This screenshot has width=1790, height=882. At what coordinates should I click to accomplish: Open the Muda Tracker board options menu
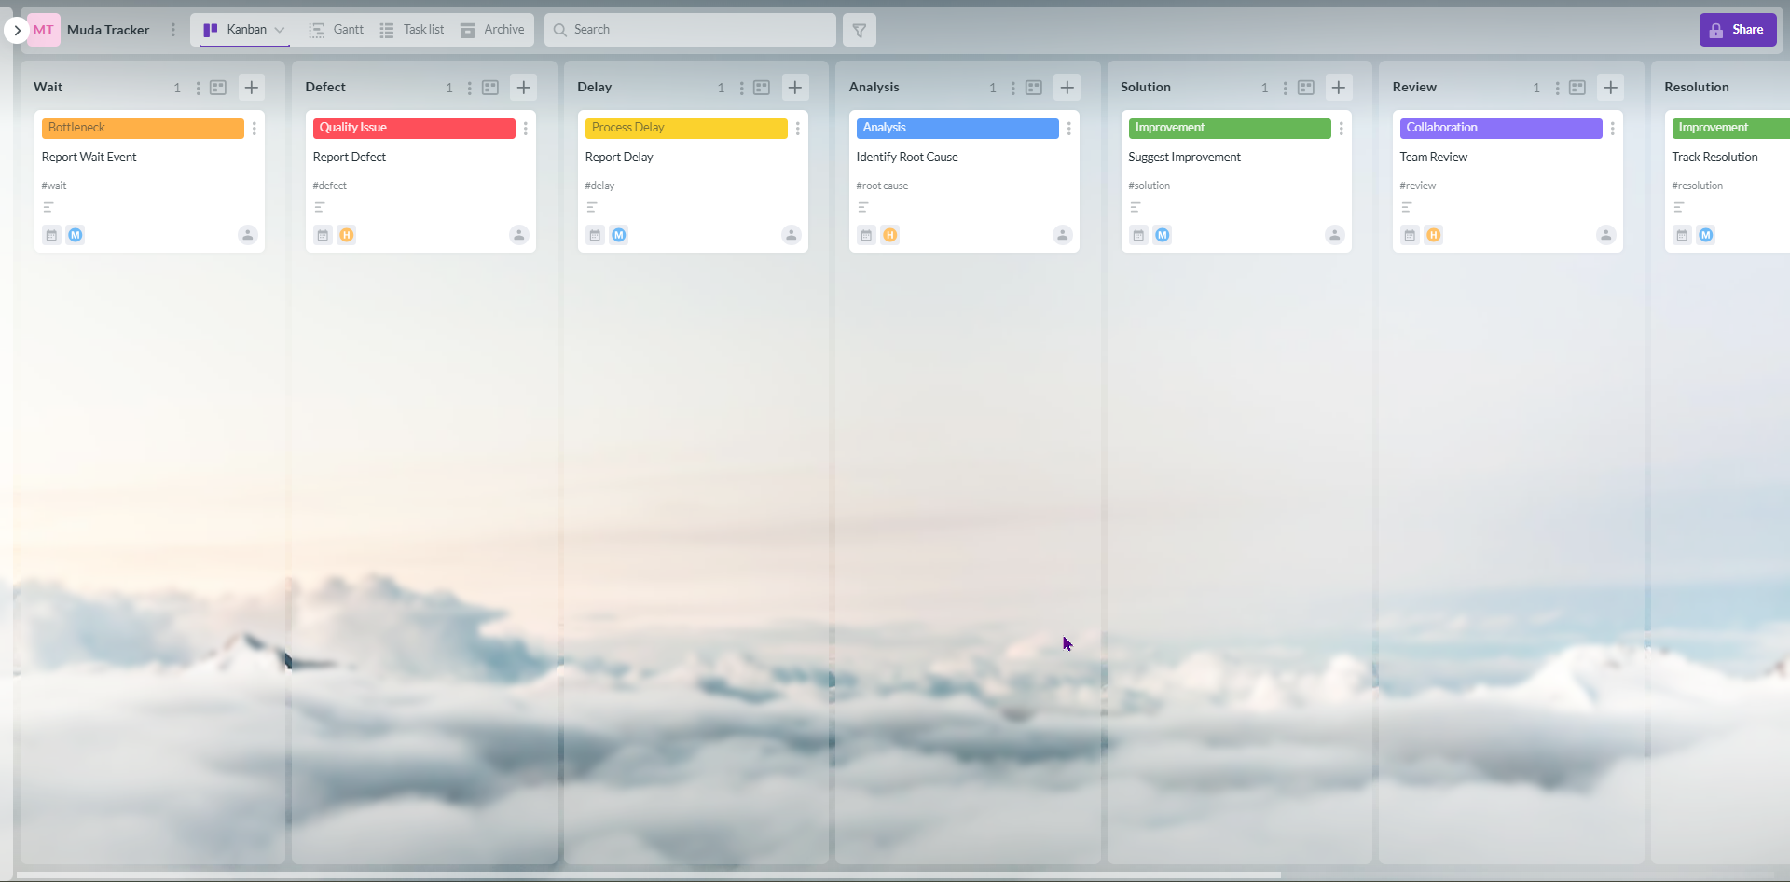coord(172,30)
